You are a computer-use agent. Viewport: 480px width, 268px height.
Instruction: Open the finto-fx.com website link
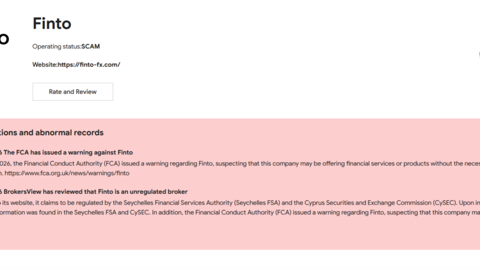point(88,64)
